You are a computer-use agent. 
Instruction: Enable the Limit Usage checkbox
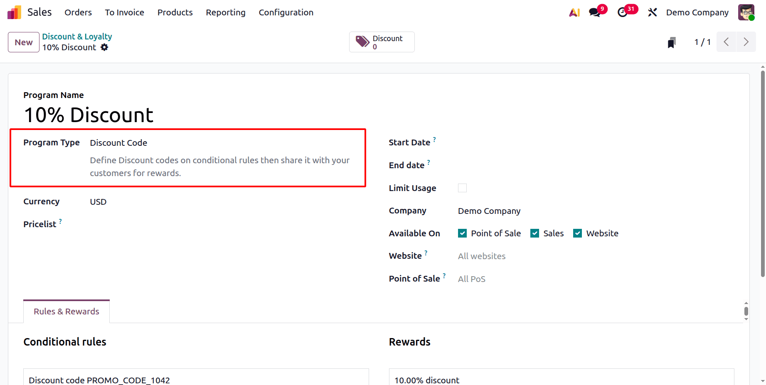pyautogui.click(x=462, y=188)
